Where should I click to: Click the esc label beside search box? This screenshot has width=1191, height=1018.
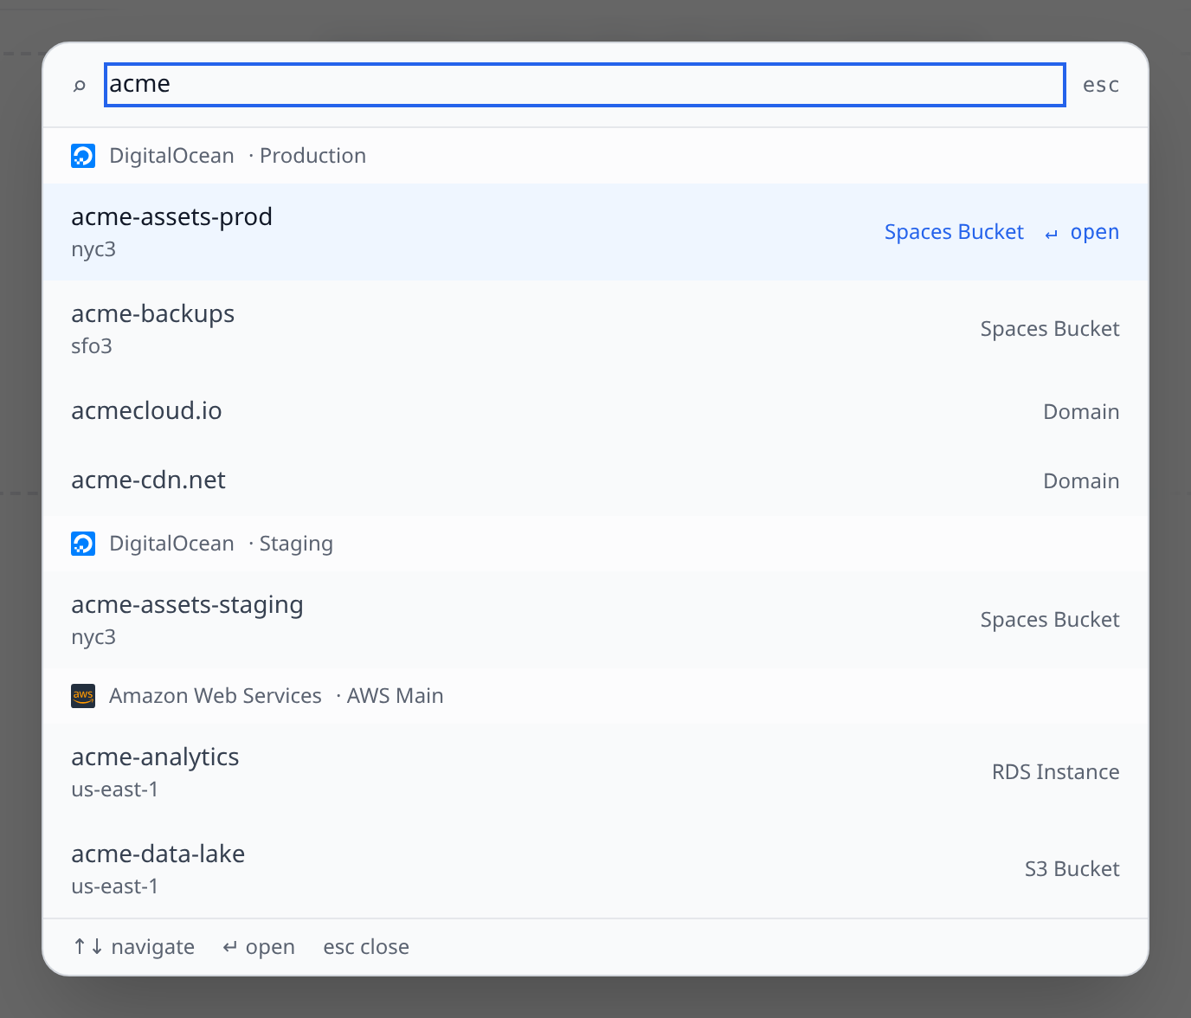(x=1101, y=85)
